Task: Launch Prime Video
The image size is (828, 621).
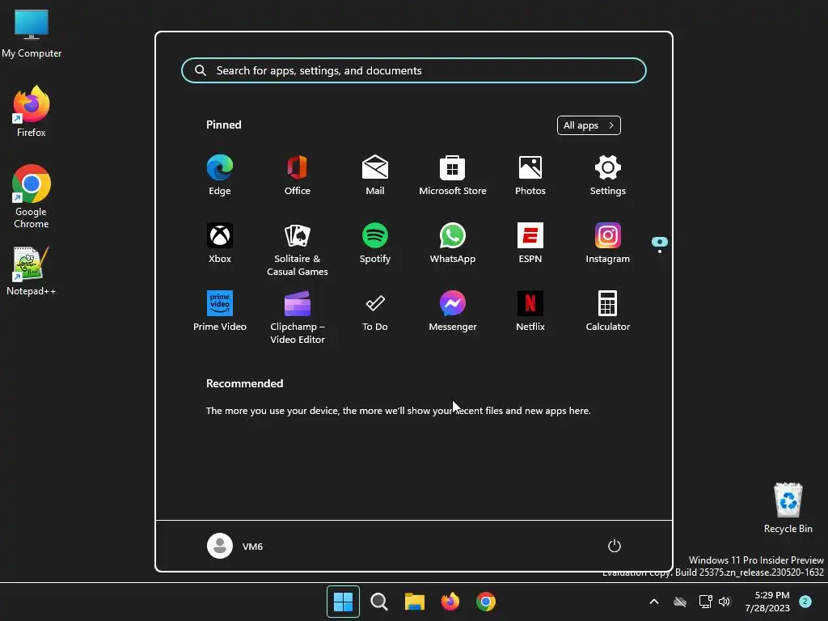Action: click(x=220, y=311)
